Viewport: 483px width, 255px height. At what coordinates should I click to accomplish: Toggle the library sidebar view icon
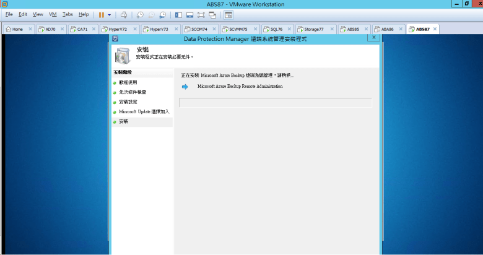178,14
